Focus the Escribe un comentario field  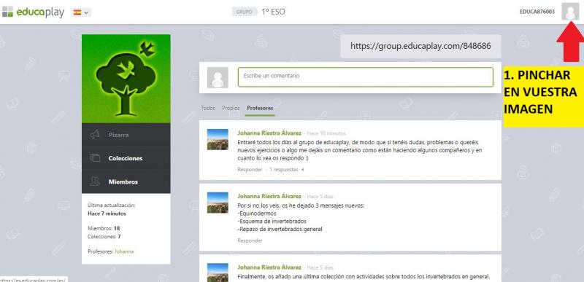pyautogui.click(x=366, y=77)
